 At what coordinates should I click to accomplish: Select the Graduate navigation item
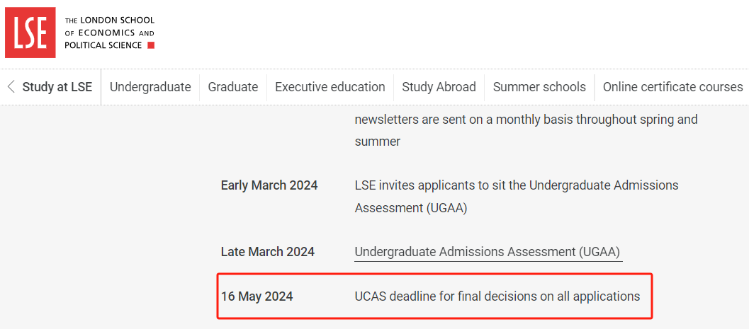click(233, 87)
